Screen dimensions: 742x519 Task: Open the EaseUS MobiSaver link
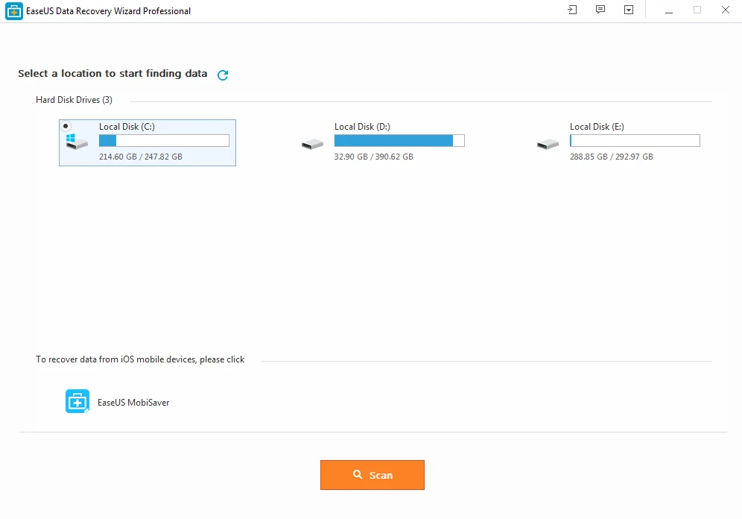[x=133, y=403]
